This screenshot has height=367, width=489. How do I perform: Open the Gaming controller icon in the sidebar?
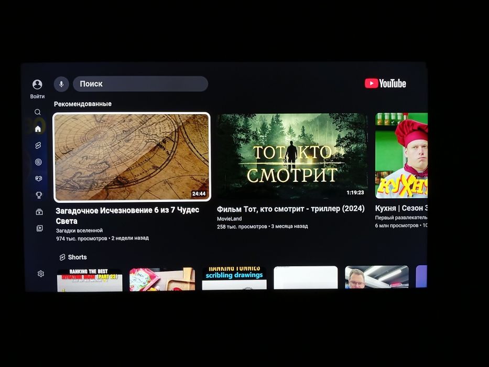[39, 178]
